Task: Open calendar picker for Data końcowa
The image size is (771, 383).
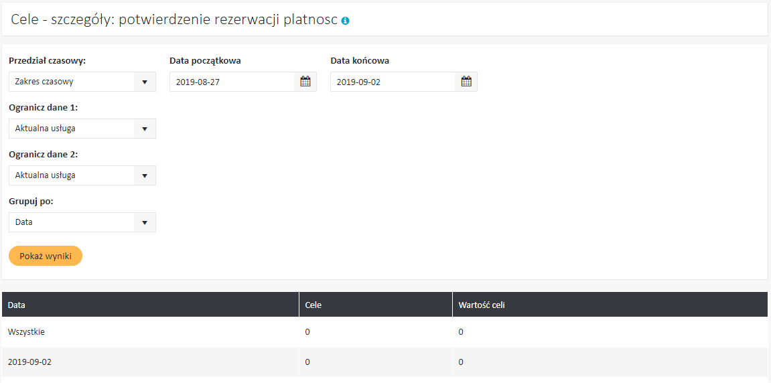Action: coord(466,82)
